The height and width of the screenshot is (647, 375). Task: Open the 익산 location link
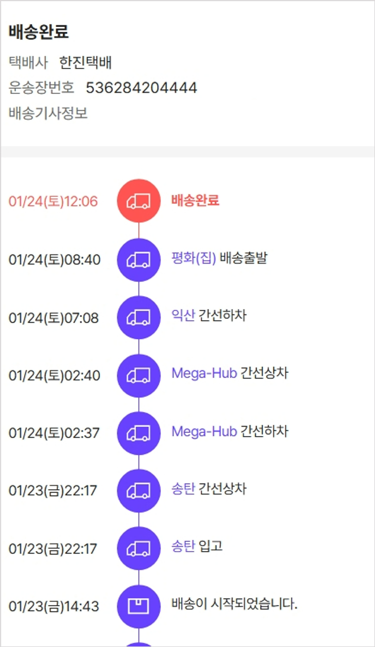182,316
